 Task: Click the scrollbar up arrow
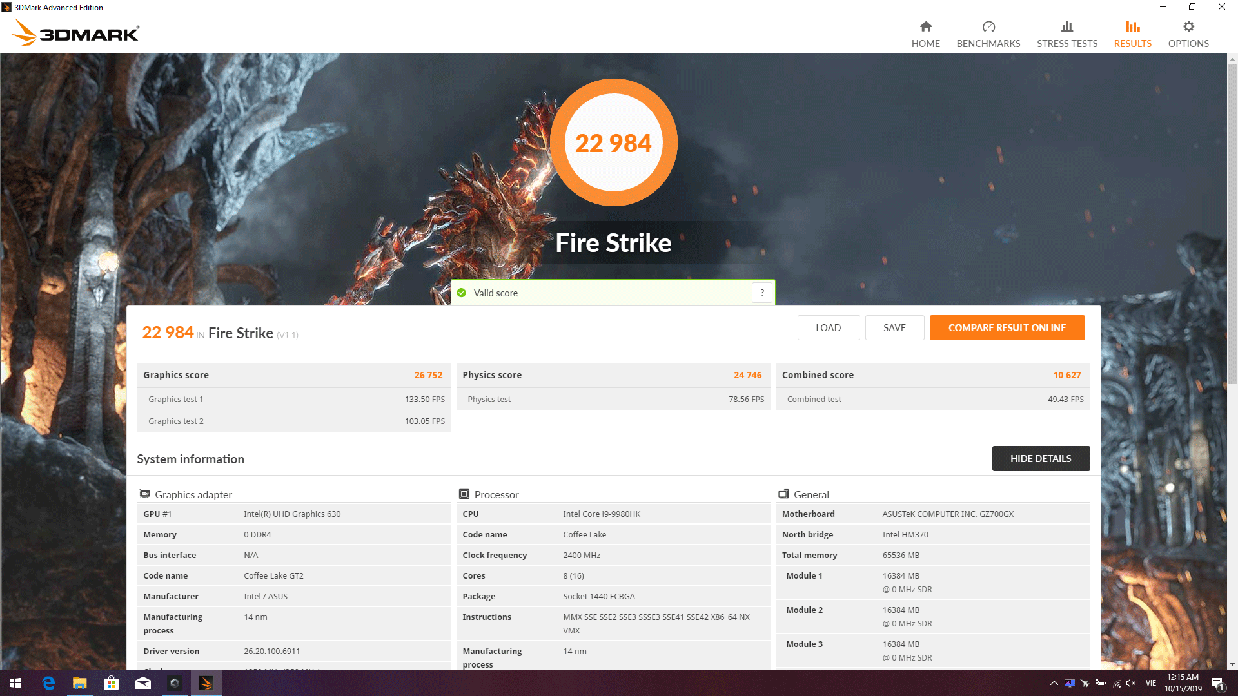1232,59
